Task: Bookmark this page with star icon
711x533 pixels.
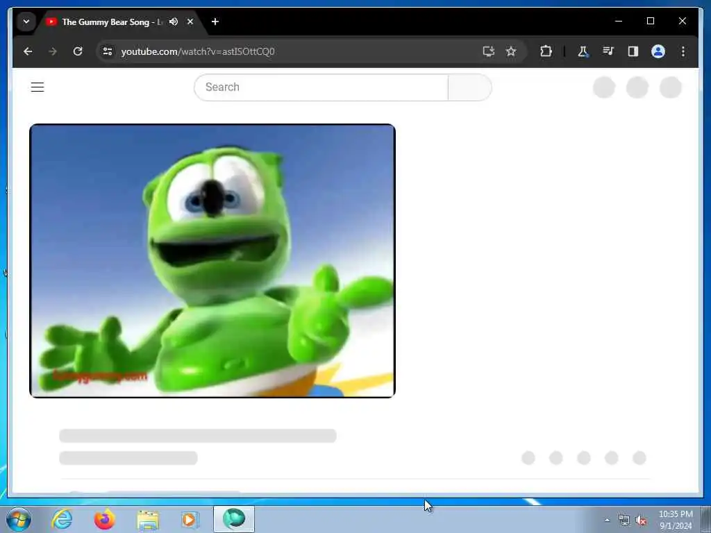Action: (511, 51)
